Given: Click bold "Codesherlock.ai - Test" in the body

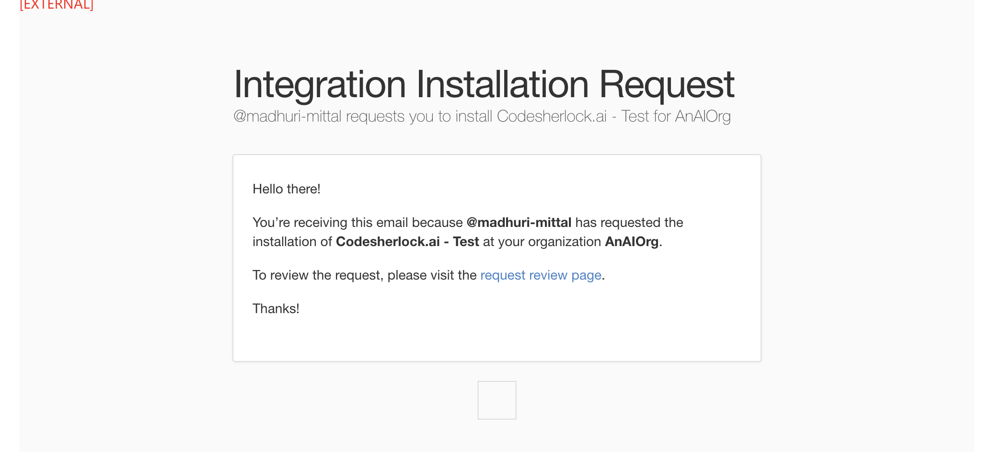Looking at the screenshot, I should [407, 242].
